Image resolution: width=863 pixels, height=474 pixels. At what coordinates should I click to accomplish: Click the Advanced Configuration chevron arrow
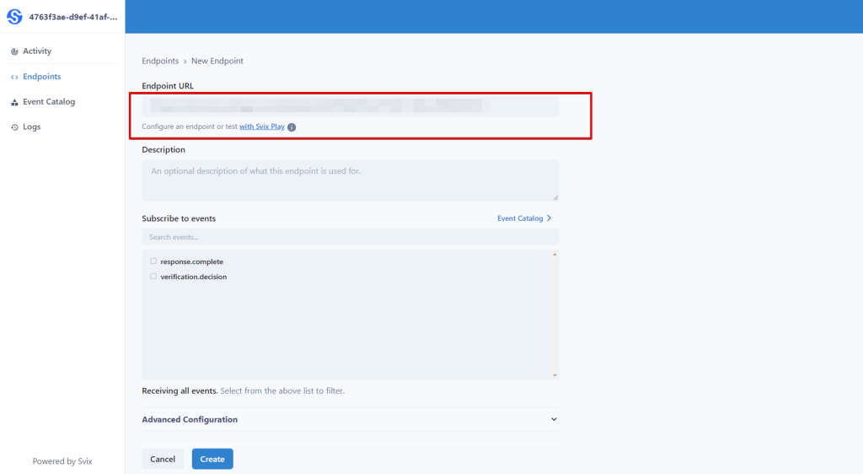coord(554,419)
